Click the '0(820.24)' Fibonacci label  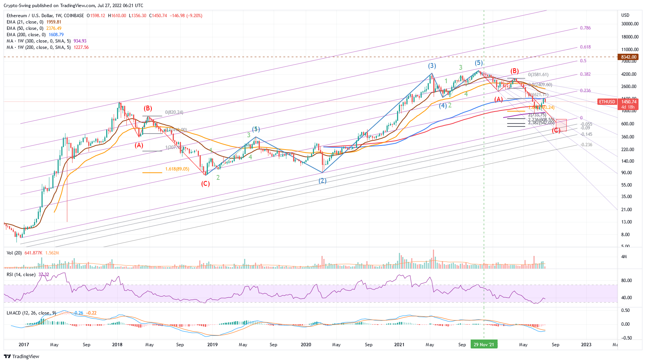click(174, 112)
